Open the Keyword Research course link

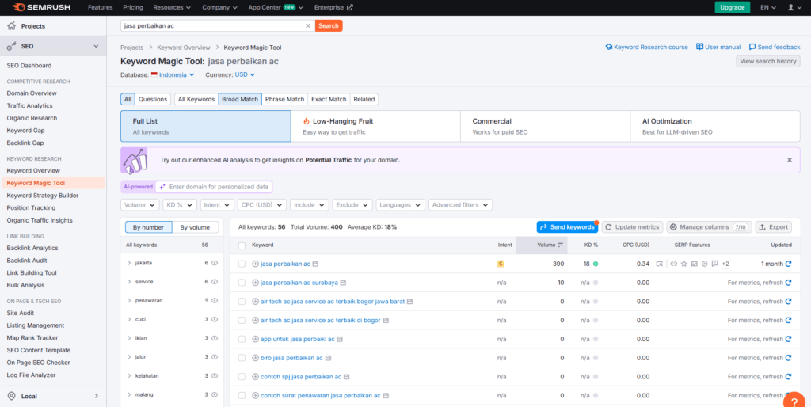(646, 47)
